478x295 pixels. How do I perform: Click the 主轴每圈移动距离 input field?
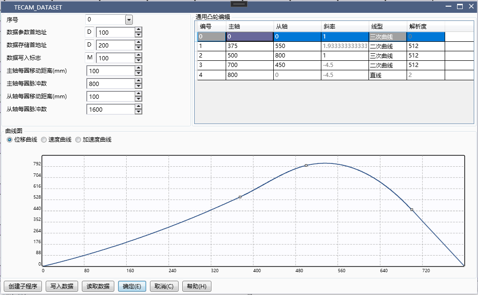pos(110,71)
